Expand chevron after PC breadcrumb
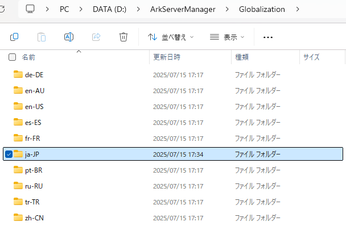 tap(81, 9)
